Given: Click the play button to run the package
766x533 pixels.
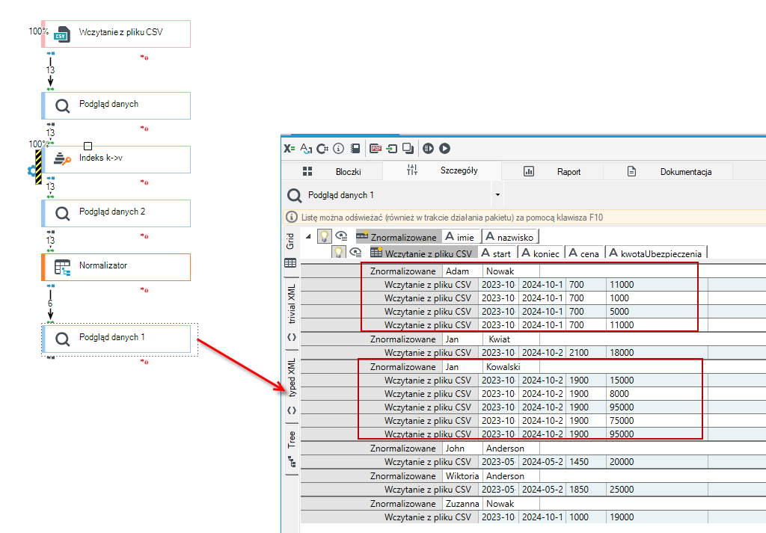Looking at the screenshot, I should coord(444,148).
